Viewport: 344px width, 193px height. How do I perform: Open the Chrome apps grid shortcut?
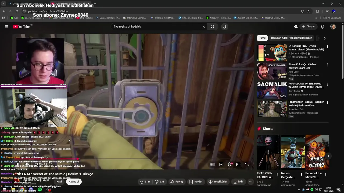(x=3, y=18)
